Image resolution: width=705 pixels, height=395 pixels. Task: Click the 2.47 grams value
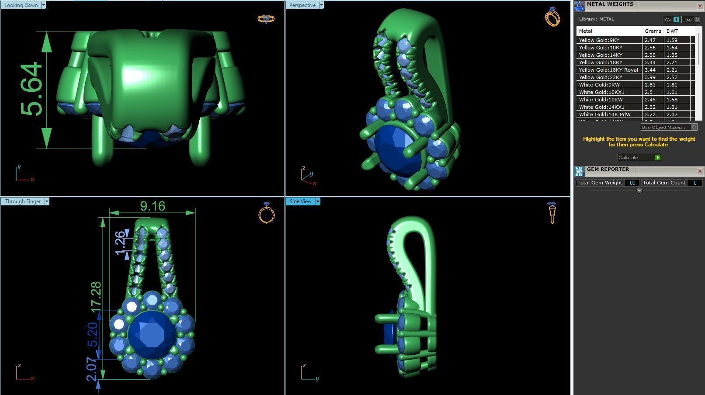(650, 40)
